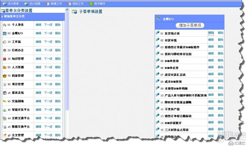The width and height of the screenshot is (249, 146).
Task: Edit 即时库存数量金额账 submenu item
Action: click(x=211, y=102)
